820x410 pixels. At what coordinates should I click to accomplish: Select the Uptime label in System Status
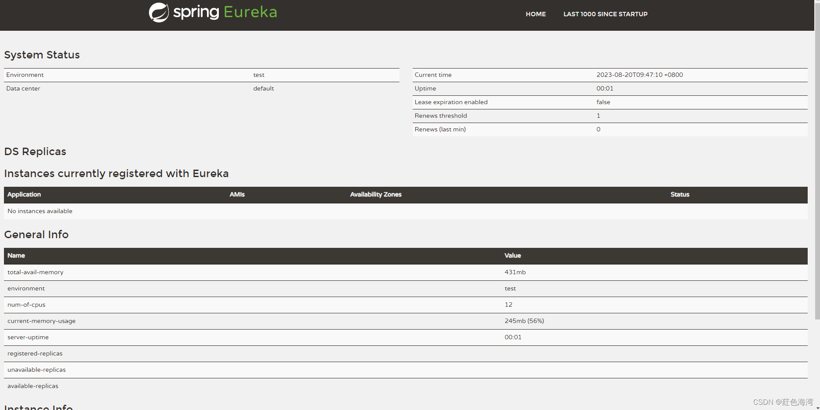425,89
